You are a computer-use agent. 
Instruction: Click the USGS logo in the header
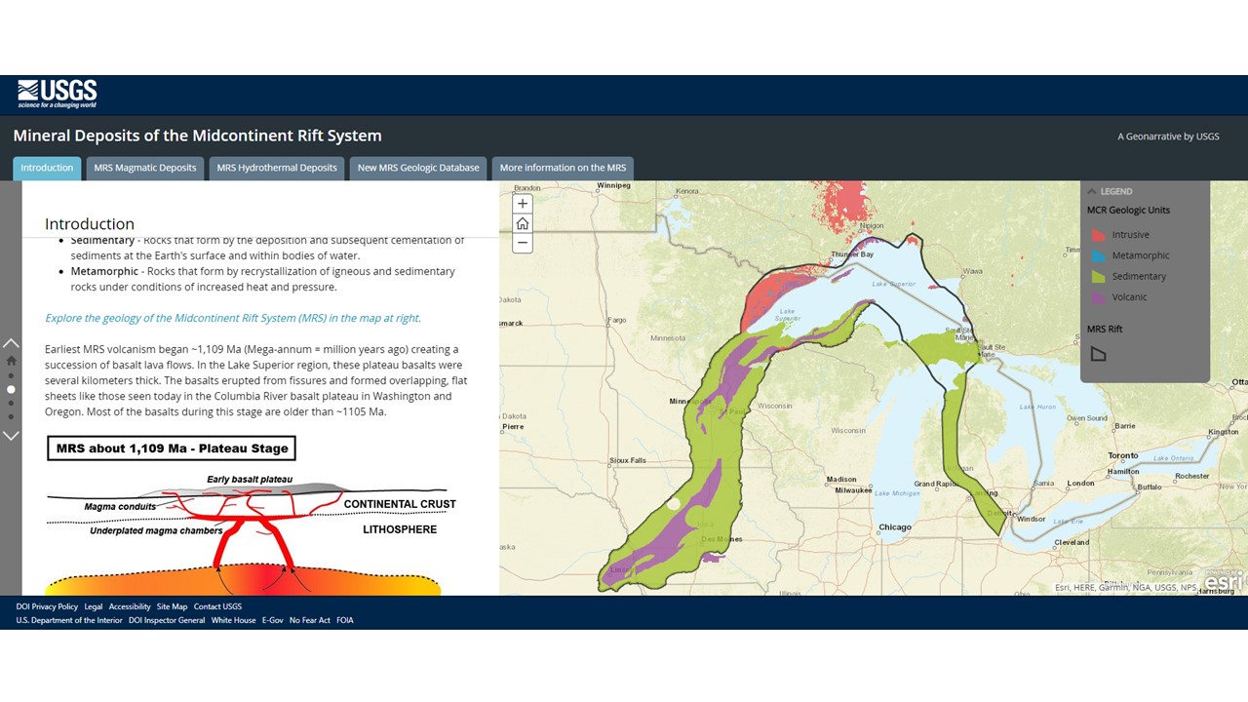tap(58, 94)
